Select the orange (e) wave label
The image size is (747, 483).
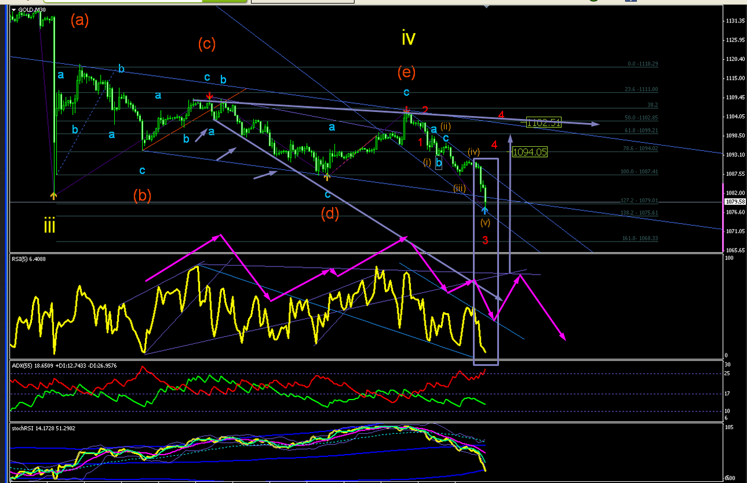(x=406, y=72)
